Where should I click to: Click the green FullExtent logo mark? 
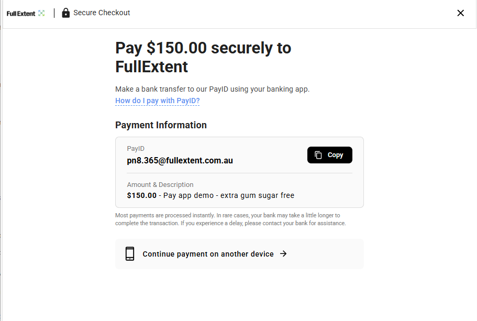click(x=41, y=13)
